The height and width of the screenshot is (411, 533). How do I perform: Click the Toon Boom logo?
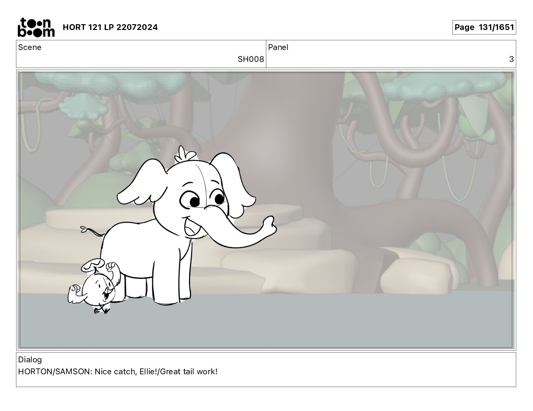(36, 27)
